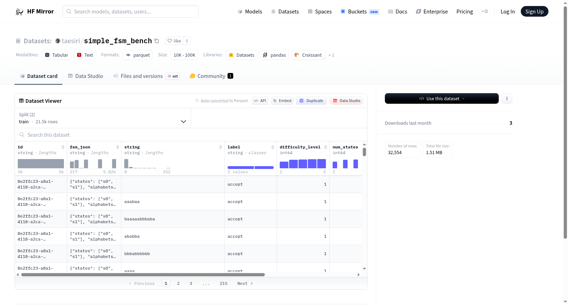The image size is (568, 305).
Task: Go to page 3 of results
Action: (x=191, y=283)
